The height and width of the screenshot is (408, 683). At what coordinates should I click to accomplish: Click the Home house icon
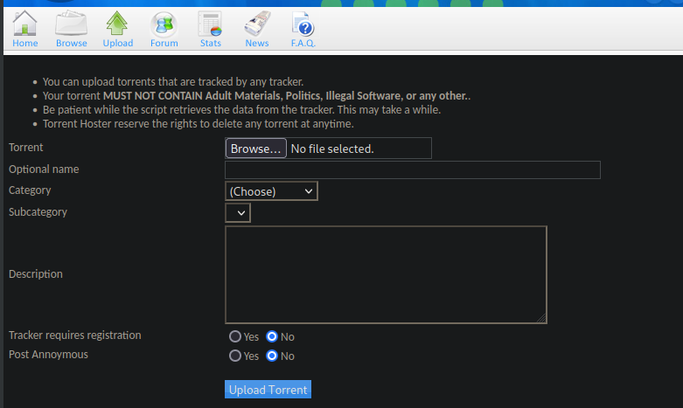click(x=25, y=23)
